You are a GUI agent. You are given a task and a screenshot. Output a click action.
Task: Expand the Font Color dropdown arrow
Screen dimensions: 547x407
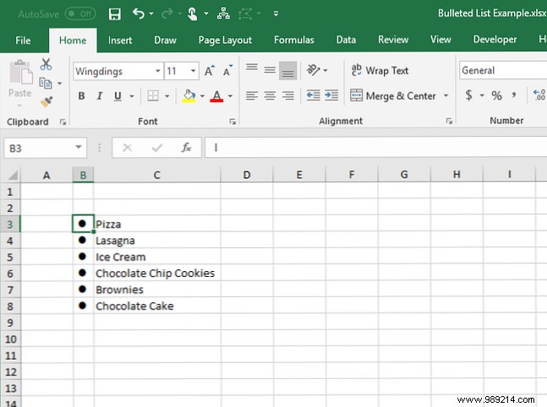(x=230, y=96)
